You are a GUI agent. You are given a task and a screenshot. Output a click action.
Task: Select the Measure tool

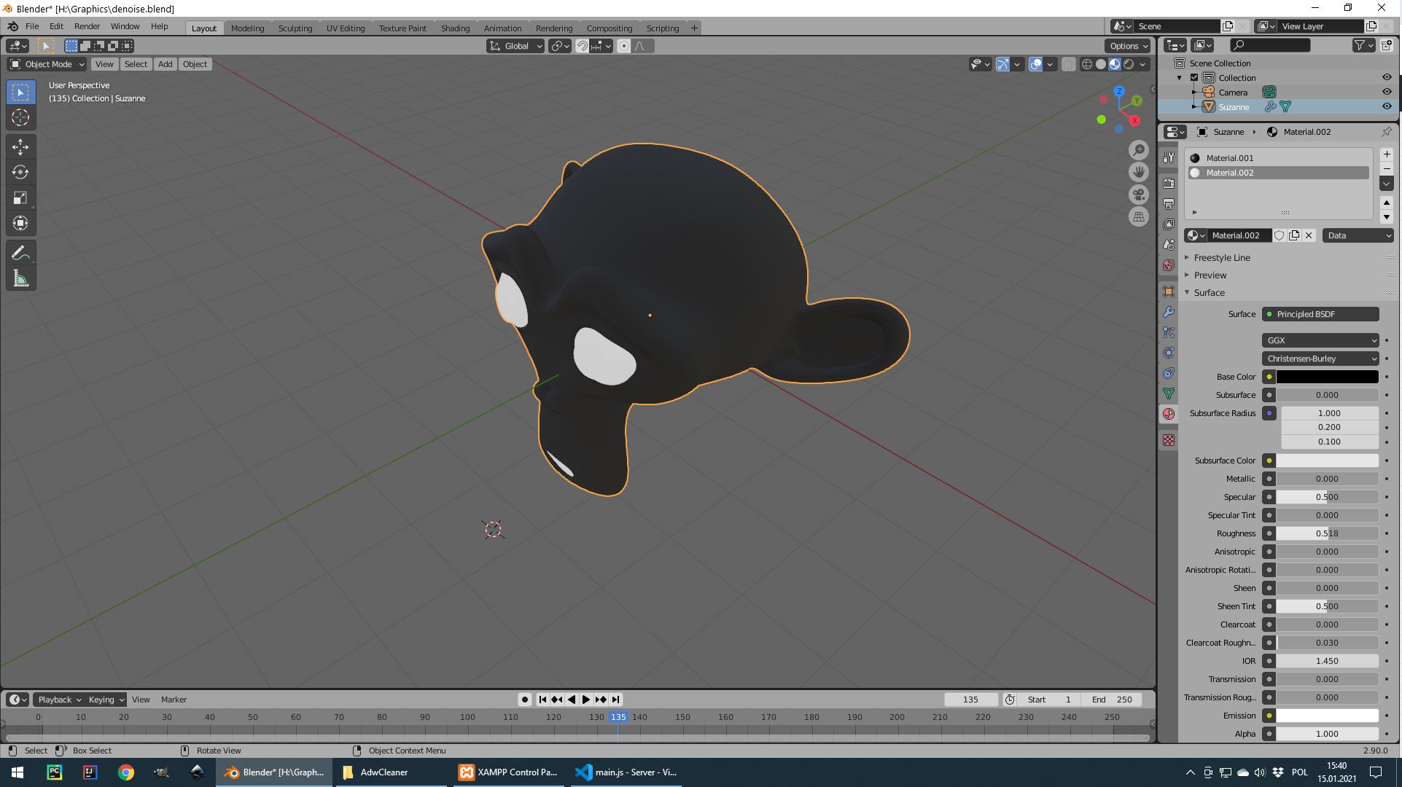click(20, 278)
